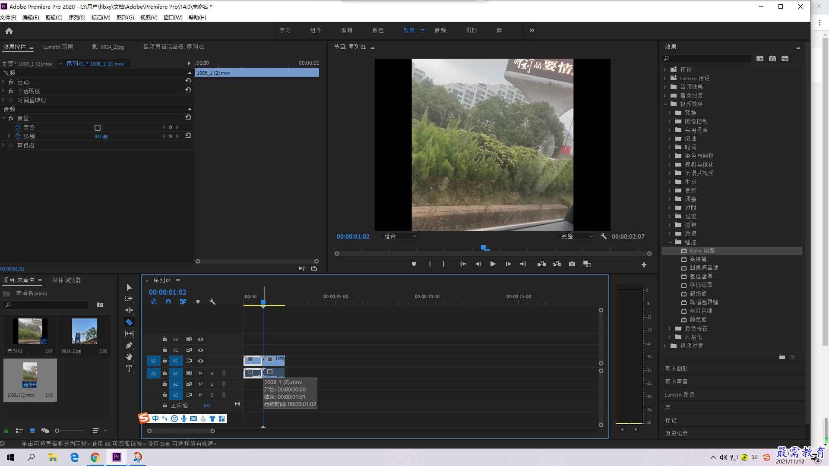Switch to the Audio workspace

440,31
